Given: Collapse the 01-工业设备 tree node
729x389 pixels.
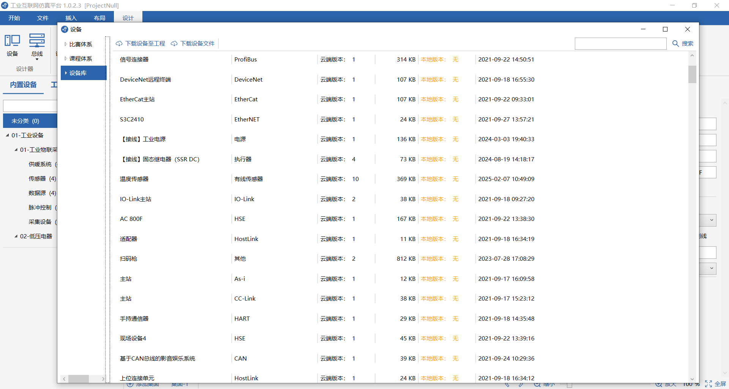Looking at the screenshot, I should pyautogui.click(x=7, y=135).
